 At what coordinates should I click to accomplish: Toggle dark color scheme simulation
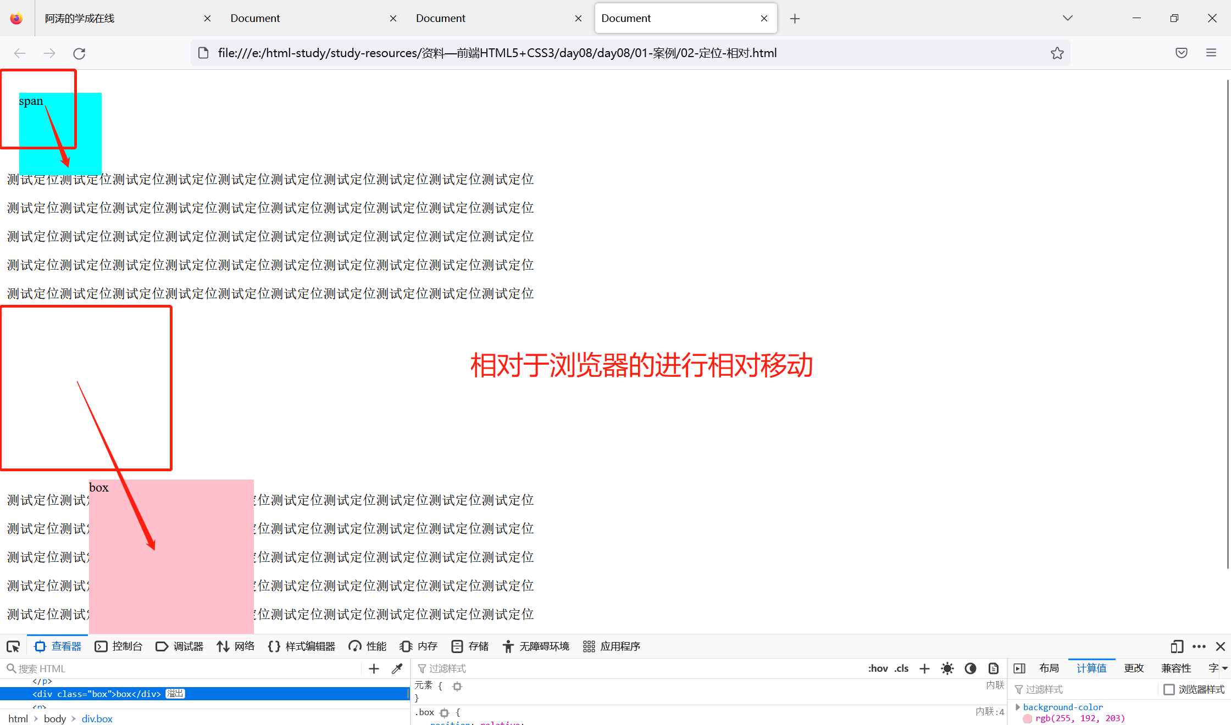pyautogui.click(x=970, y=668)
